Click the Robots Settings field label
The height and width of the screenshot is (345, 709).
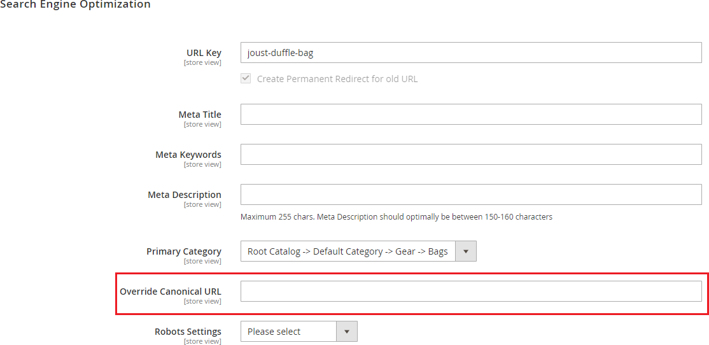(x=188, y=332)
